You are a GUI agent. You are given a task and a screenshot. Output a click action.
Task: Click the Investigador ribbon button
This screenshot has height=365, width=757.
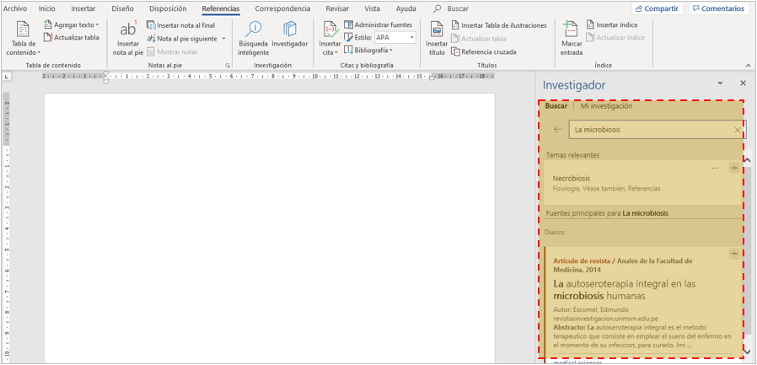290,35
